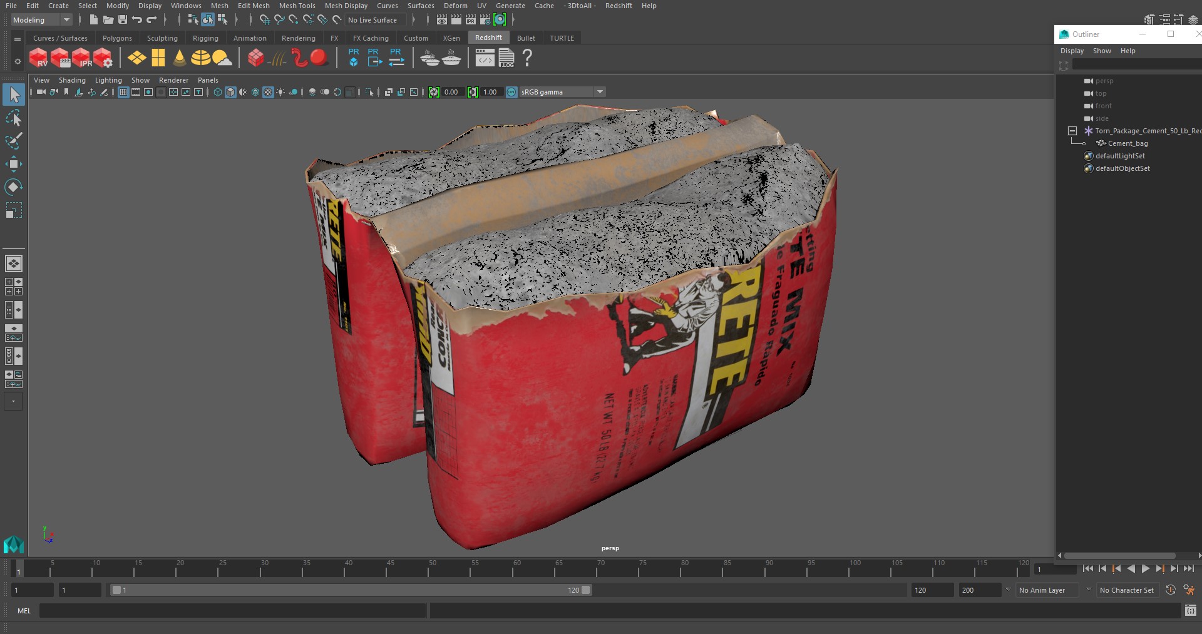The image size is (1202, 634).
Task: Open shelf tab selector menu button
Action: click(18, 39)
